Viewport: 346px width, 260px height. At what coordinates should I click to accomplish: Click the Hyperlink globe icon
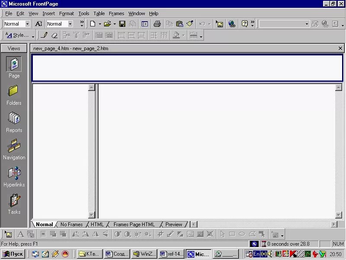pyautogui.click(x=232, y=24)
